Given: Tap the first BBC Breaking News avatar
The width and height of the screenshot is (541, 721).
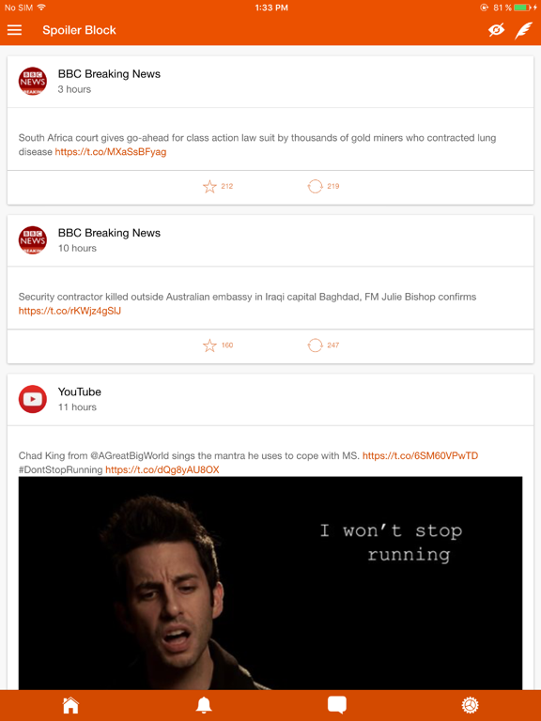Looking at the screenshot, I should [x=33, y=82].
